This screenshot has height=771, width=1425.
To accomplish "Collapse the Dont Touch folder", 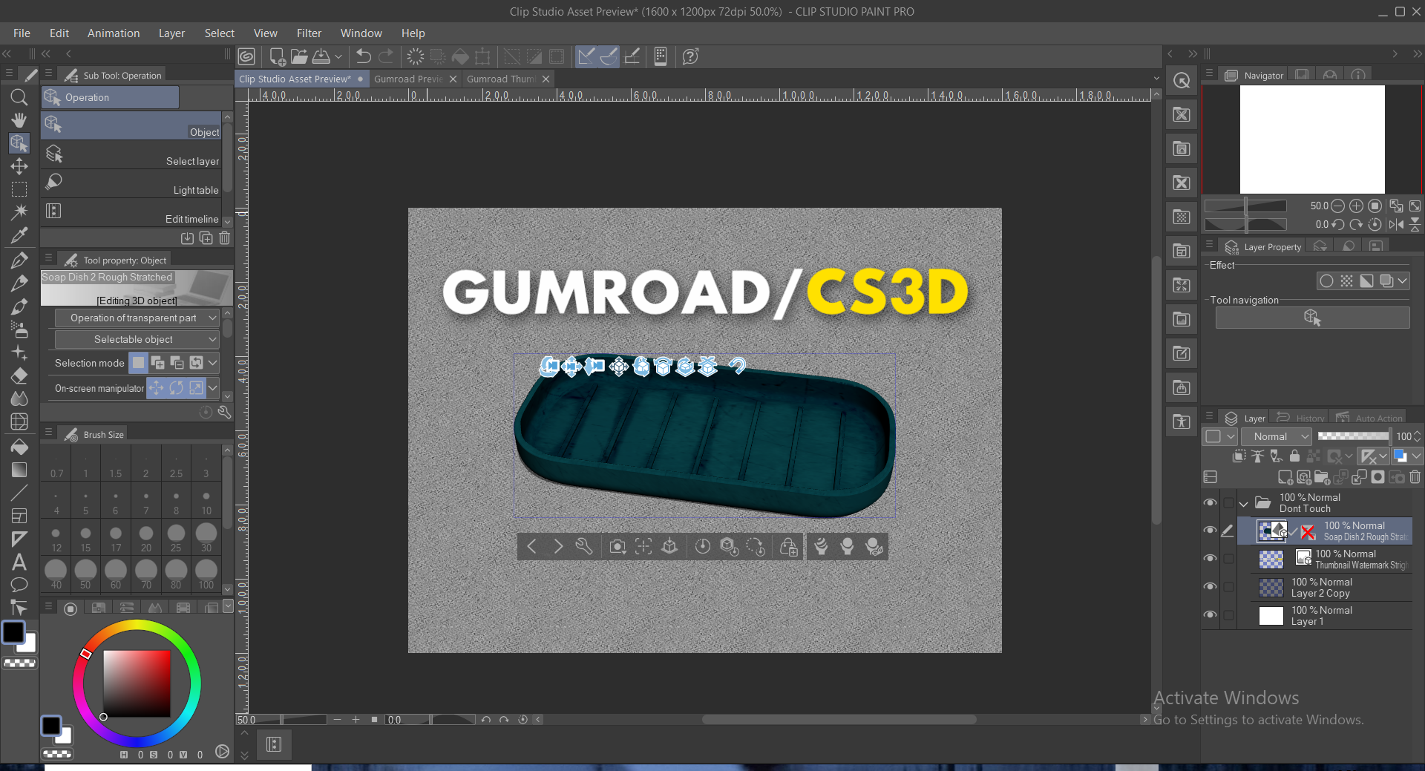I will [x=1244, y=504].
